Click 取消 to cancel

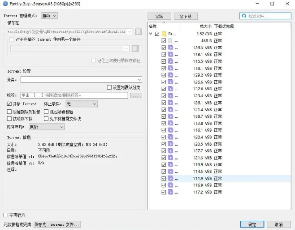pyautogui.click(x=279, y=224)
